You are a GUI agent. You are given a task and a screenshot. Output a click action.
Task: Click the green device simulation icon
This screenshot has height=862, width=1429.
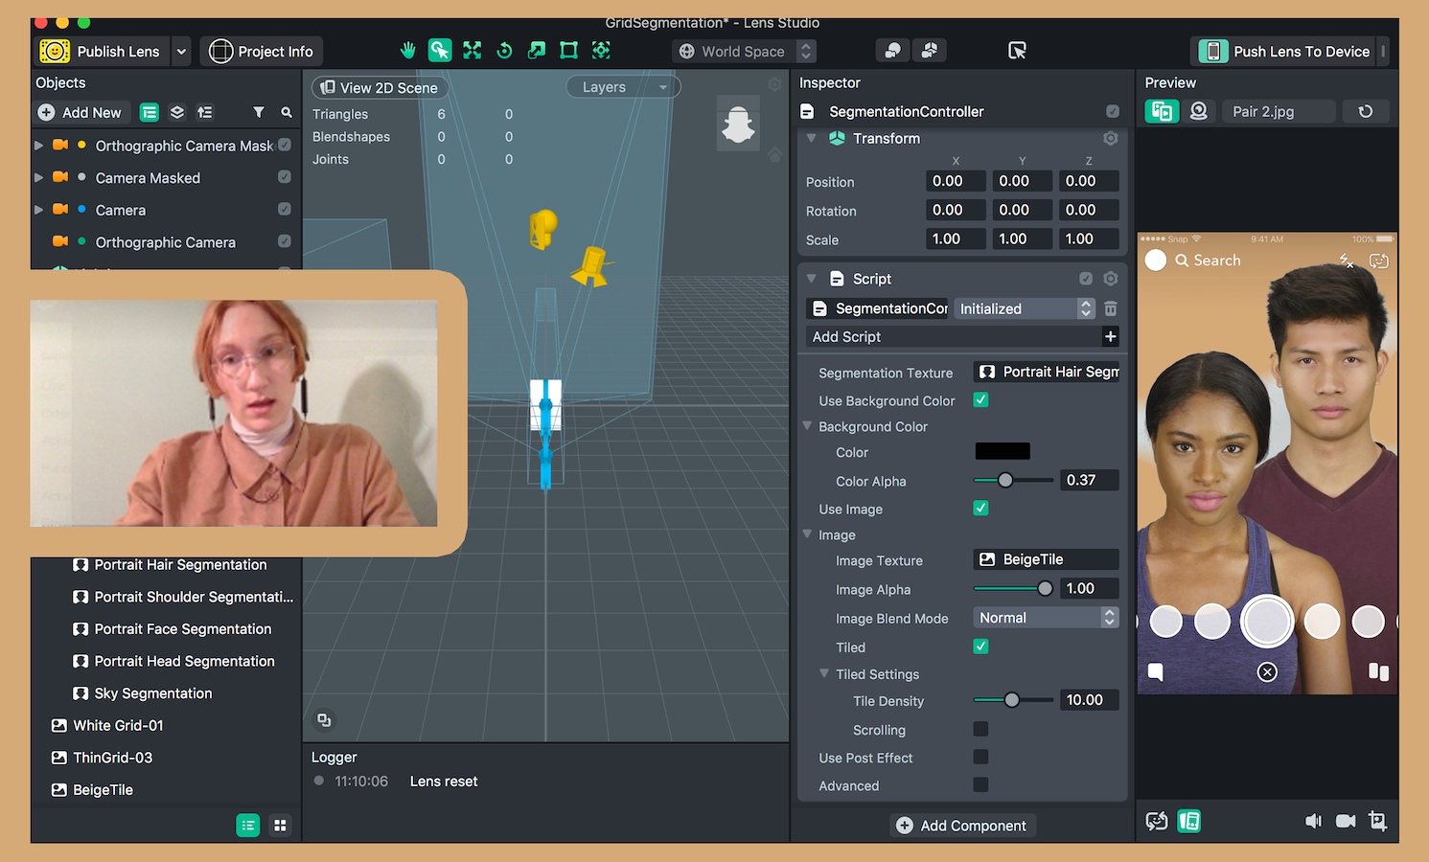pyautogui.click(x=1189, y=821)
